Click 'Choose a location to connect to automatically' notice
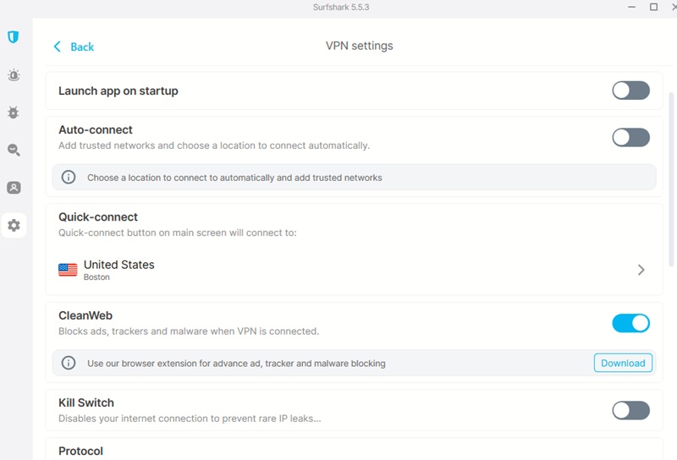The height and width of the screenshot is (460, 677). pos(234,178)
